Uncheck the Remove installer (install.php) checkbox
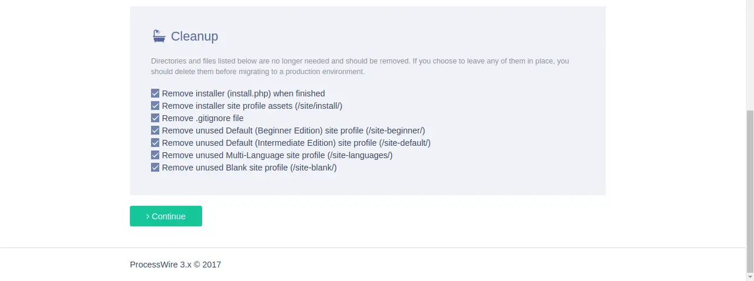Screen dimensions: 754x281 [155, 93]
